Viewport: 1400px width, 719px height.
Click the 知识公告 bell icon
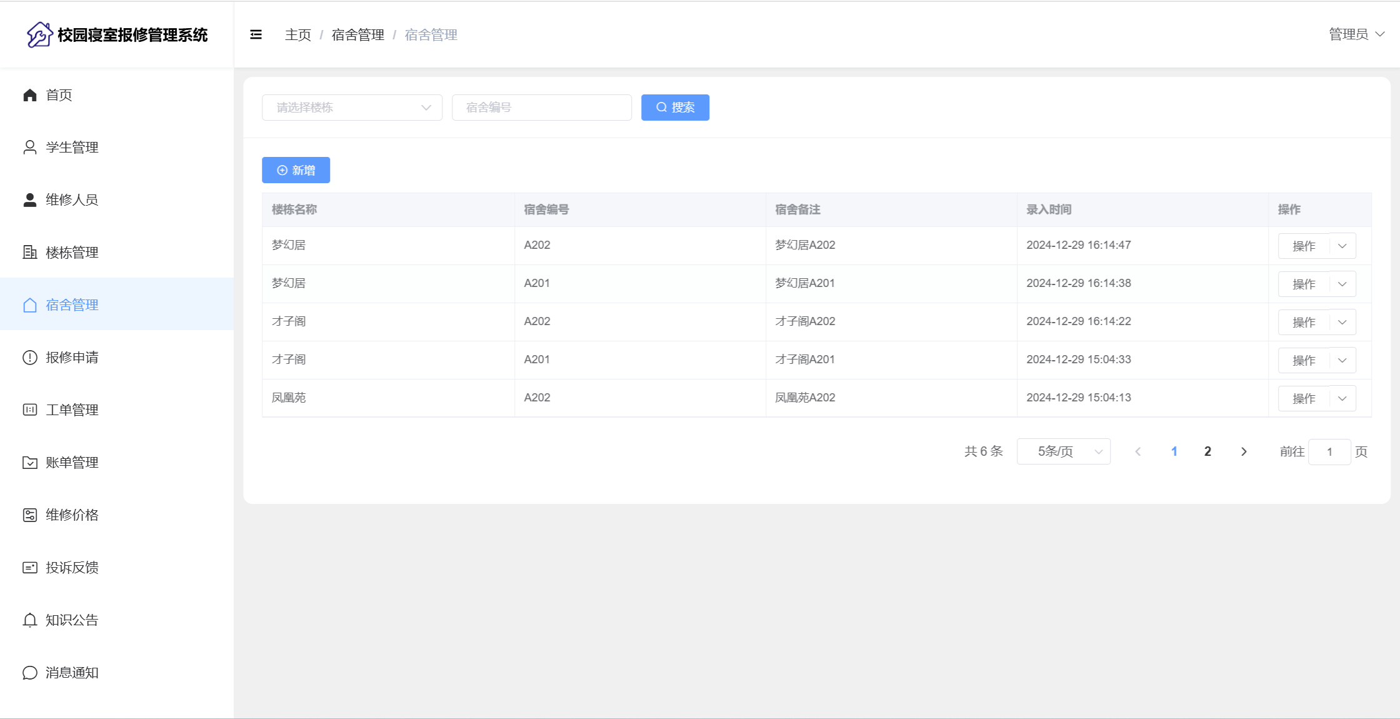coord(30,620)
